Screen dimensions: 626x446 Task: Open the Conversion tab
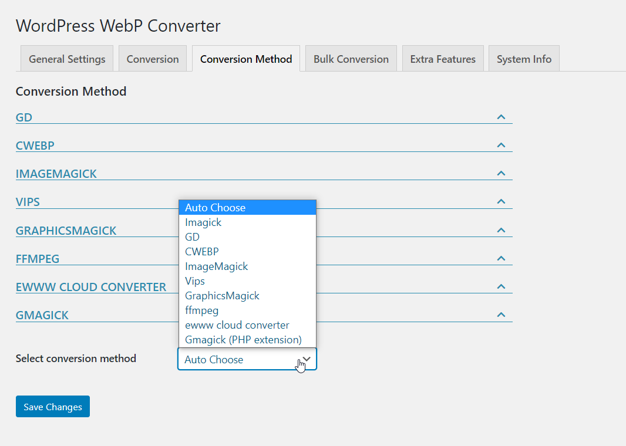pos(152,58)
